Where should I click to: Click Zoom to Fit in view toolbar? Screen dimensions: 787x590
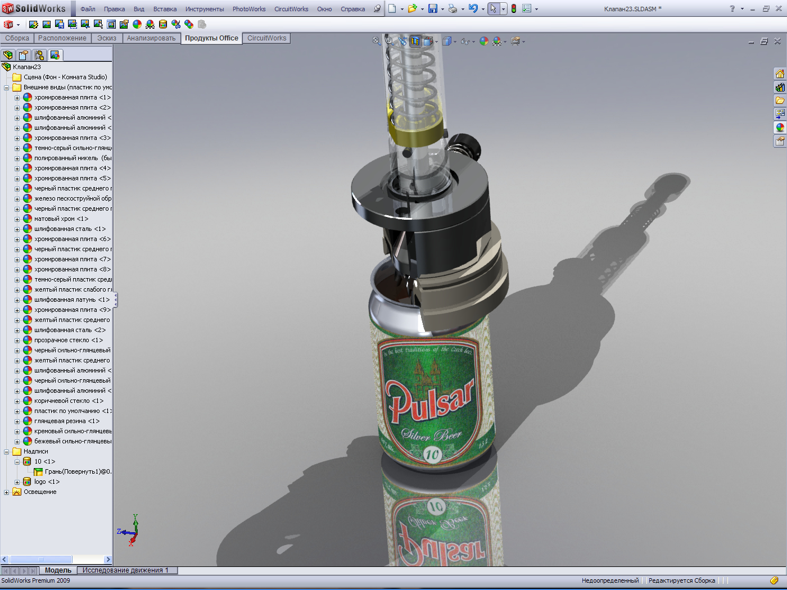pyautogui.click(x=377, y=41)
